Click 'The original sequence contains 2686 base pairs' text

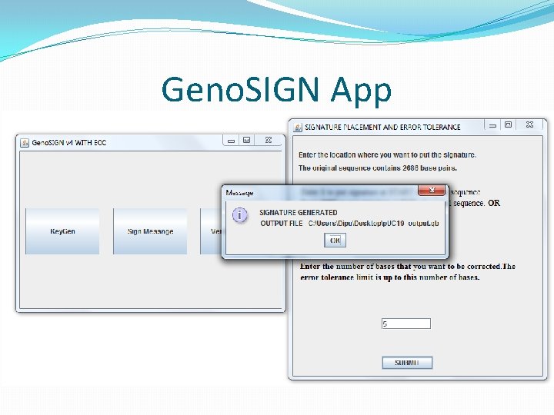[x=378, y=168]
